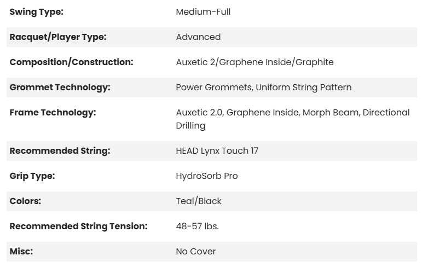Image resolution: width=428 pixels, height=273 pixels.
Task: Click "Power Grommets, Uniform String Pattern" value
Action: pos(264,88)
